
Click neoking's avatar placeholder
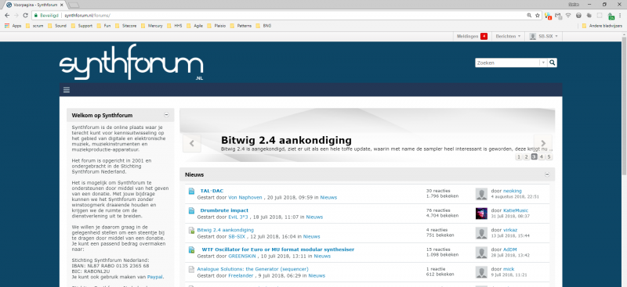[481, 194]
